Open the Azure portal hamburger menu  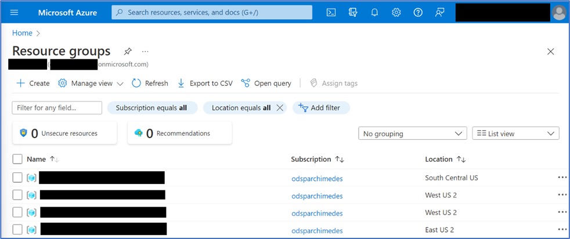coord(14,12)
